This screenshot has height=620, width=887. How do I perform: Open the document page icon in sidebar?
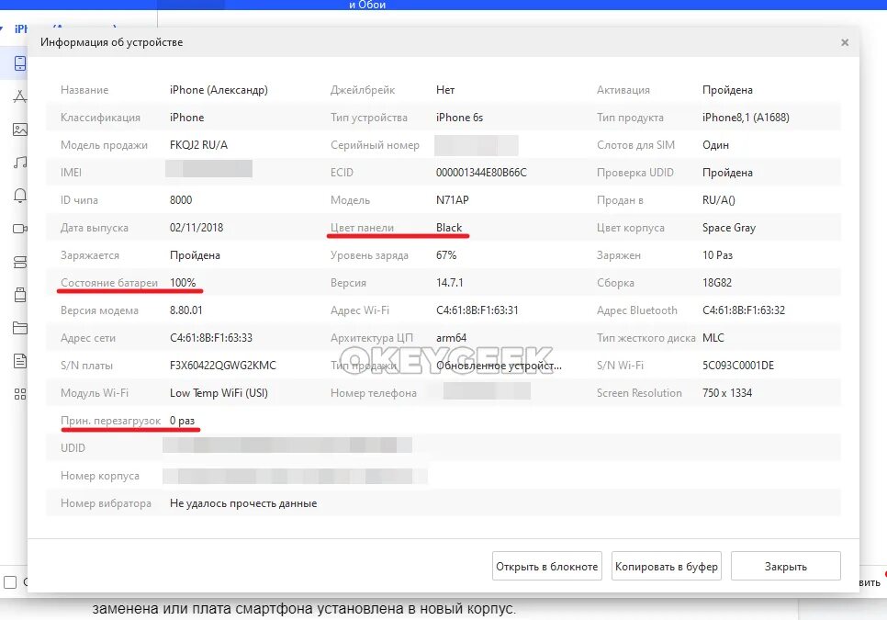pos(20,361)
